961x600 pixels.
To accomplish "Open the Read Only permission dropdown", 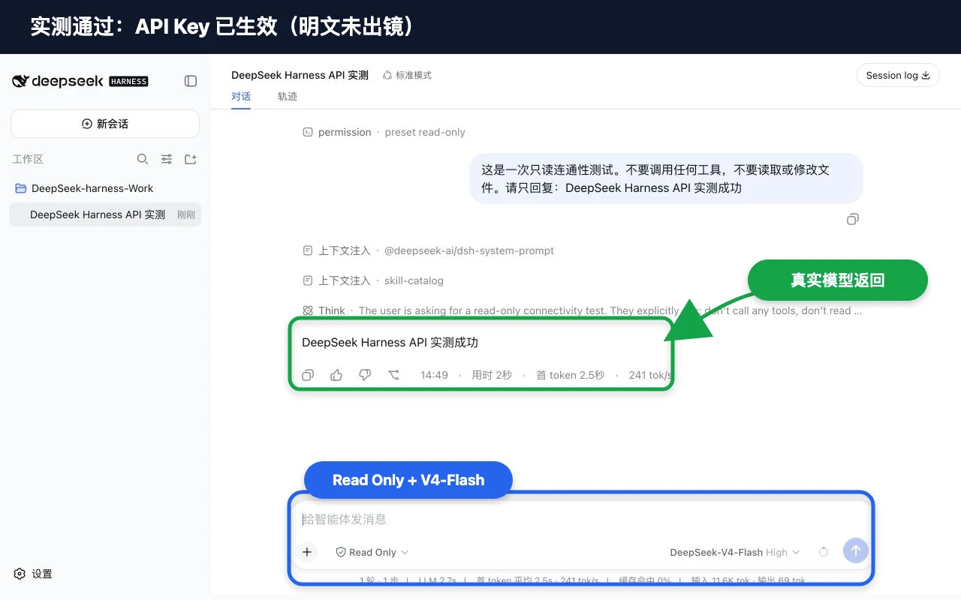I will click(372, 552).
